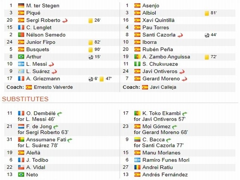The image size is (240, 180).
Task: Click A. Zambo Anguissa's yellow card icon
Action: click(x=207, y=57)
